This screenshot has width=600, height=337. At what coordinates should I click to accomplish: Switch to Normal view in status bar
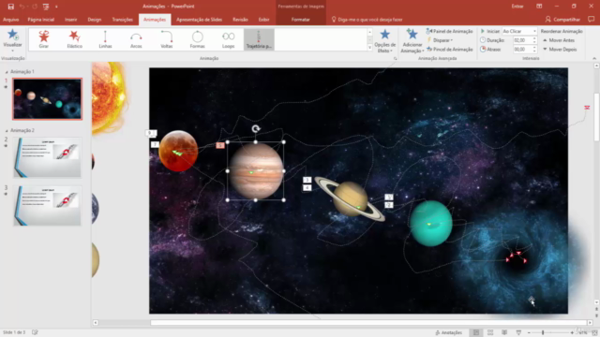click(x=476, y=332)
